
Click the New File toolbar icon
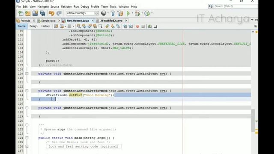point(21,13)
